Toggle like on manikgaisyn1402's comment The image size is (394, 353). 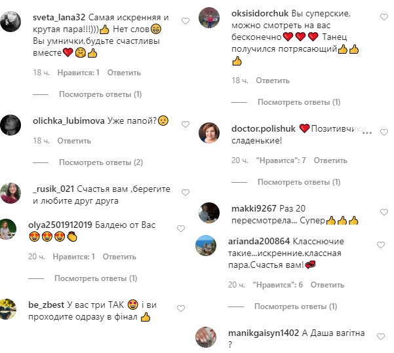(381, 337)
